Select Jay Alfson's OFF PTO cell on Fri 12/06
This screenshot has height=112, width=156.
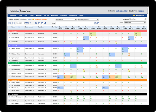click(93, 34)
